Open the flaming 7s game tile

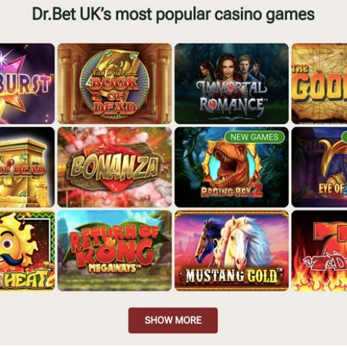coord(319,251)
